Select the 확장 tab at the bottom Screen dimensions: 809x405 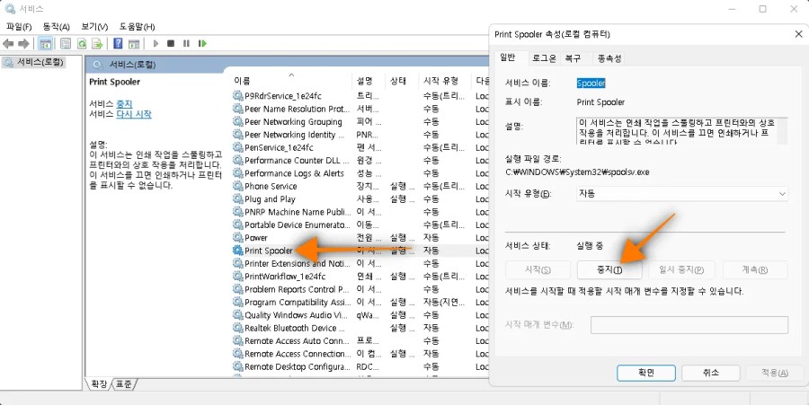[99, 383]
